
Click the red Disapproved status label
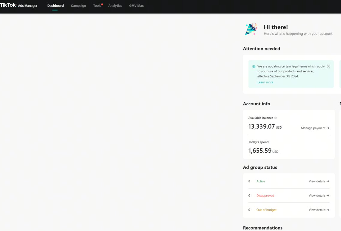tap(265, 196)
